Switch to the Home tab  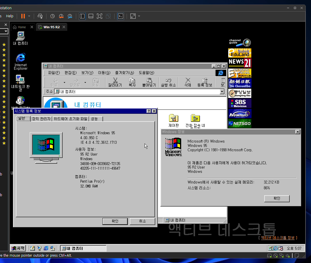pyautogui.click(x=20, y=27)
